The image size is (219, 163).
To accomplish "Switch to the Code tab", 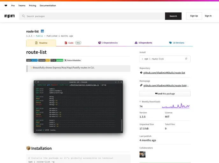I will pos(73,43).
